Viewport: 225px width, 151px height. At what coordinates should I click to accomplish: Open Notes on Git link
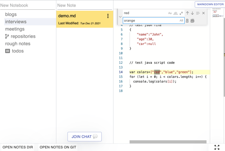coord(58,147)
